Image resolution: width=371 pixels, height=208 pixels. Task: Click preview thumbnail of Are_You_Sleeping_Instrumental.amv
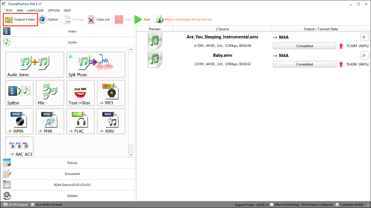point(155,41)
